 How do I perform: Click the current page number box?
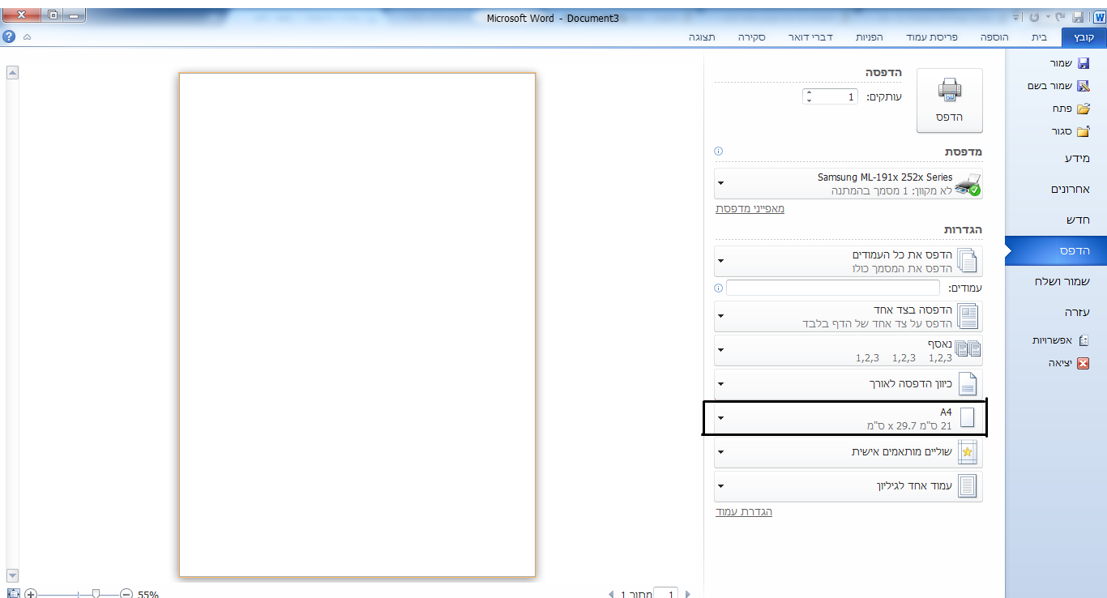pos(666,594)
